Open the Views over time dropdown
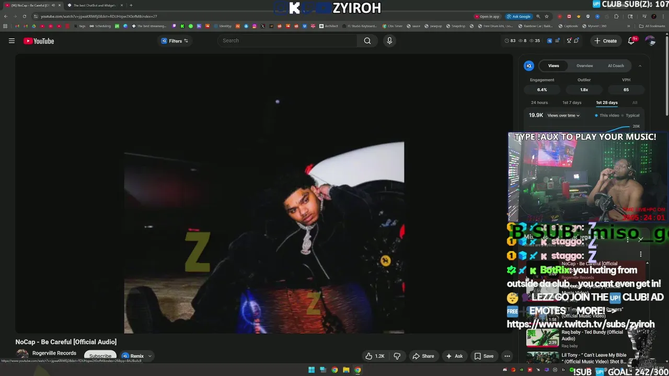Image resolution: width=669 pixels, height=376 pixels. [563, 115]
